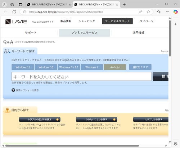Click the scroll up arrow
The width and height of the screenshot is (180, 148).
tap(170, 18)
